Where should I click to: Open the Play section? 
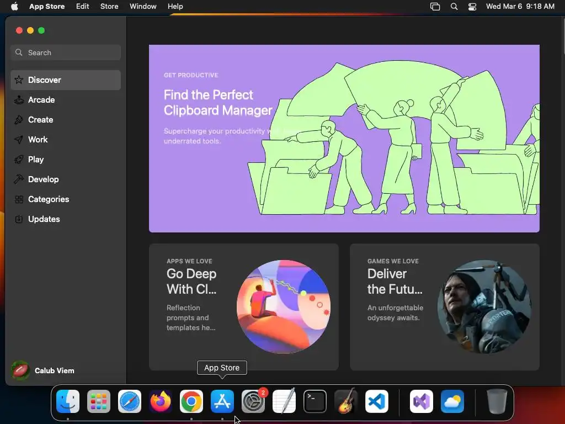(x=66, y=160)
